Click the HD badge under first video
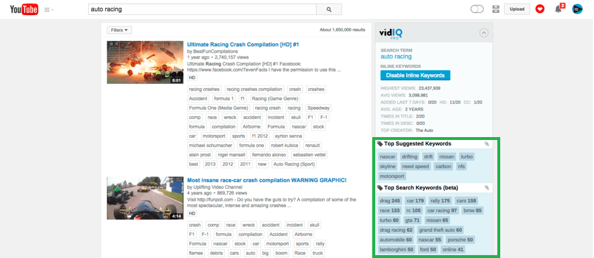The width and height of the screenshot is (594, 258). [192, 78]
